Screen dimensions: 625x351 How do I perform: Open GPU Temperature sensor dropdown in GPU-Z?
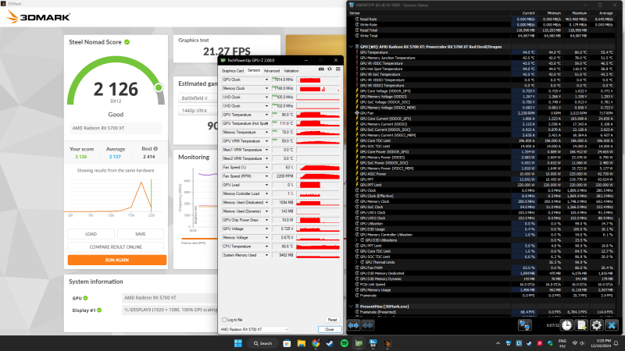[x=266, y=115]
